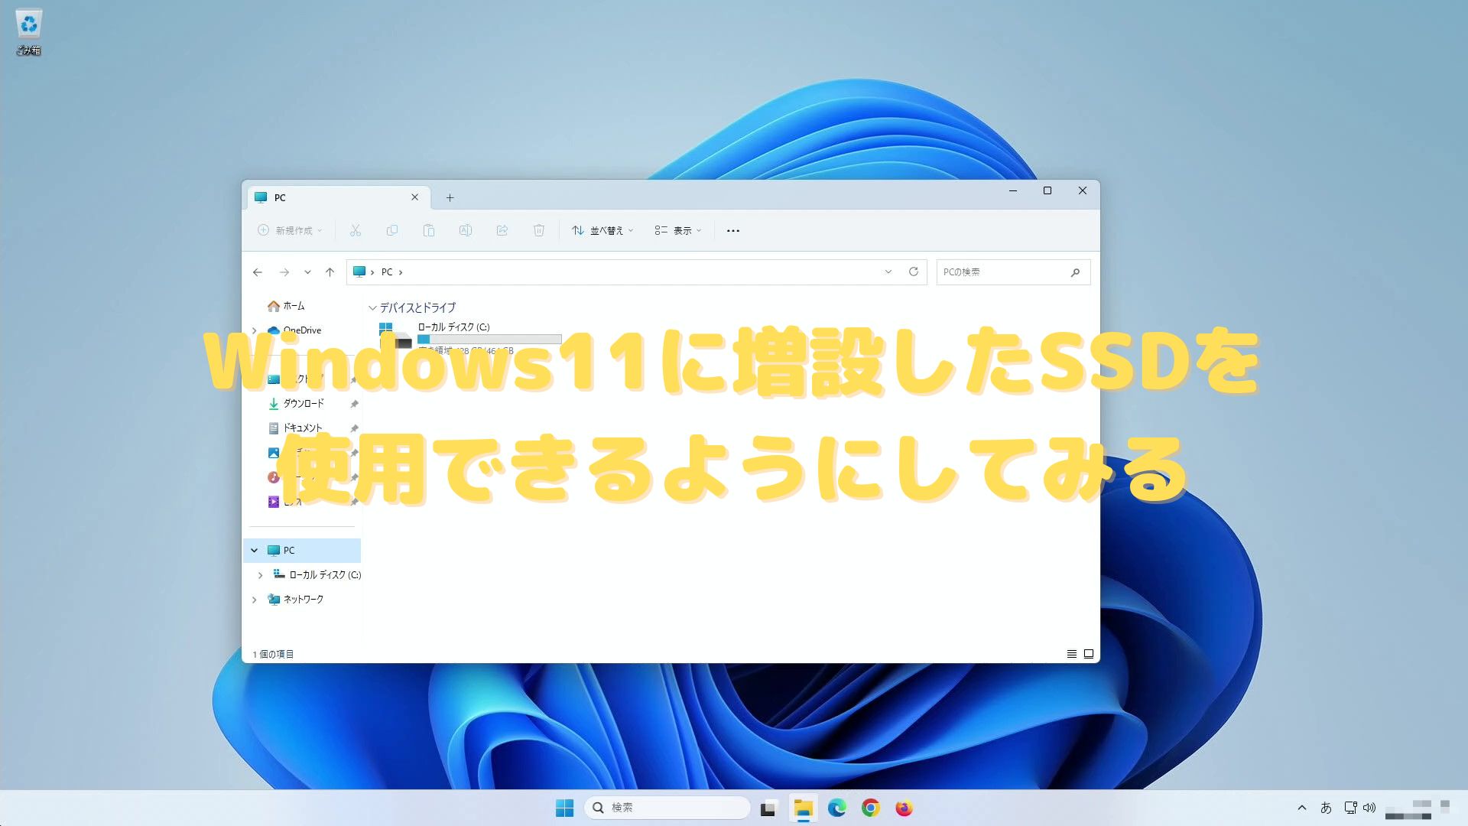Open File Explorer from the taskbar

(803, 808)
